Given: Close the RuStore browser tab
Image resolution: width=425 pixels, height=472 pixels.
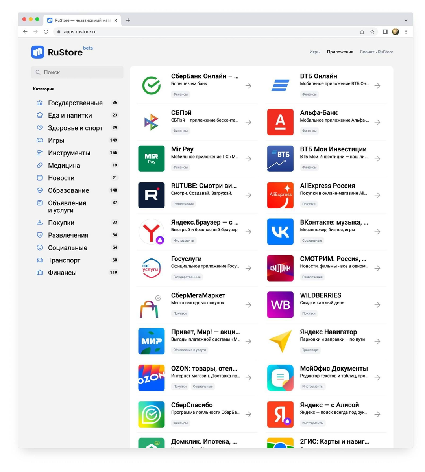Looking at the screenshot, I should click(x=116, y=20).
